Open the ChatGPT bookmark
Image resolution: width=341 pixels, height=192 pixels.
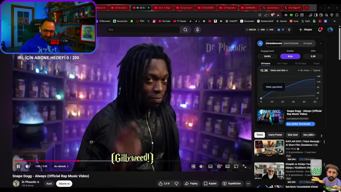231,21
